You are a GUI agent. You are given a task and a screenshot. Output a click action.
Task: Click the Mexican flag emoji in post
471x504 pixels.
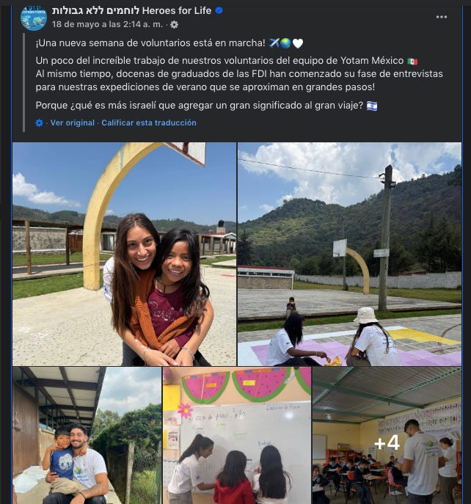(412, 61)
